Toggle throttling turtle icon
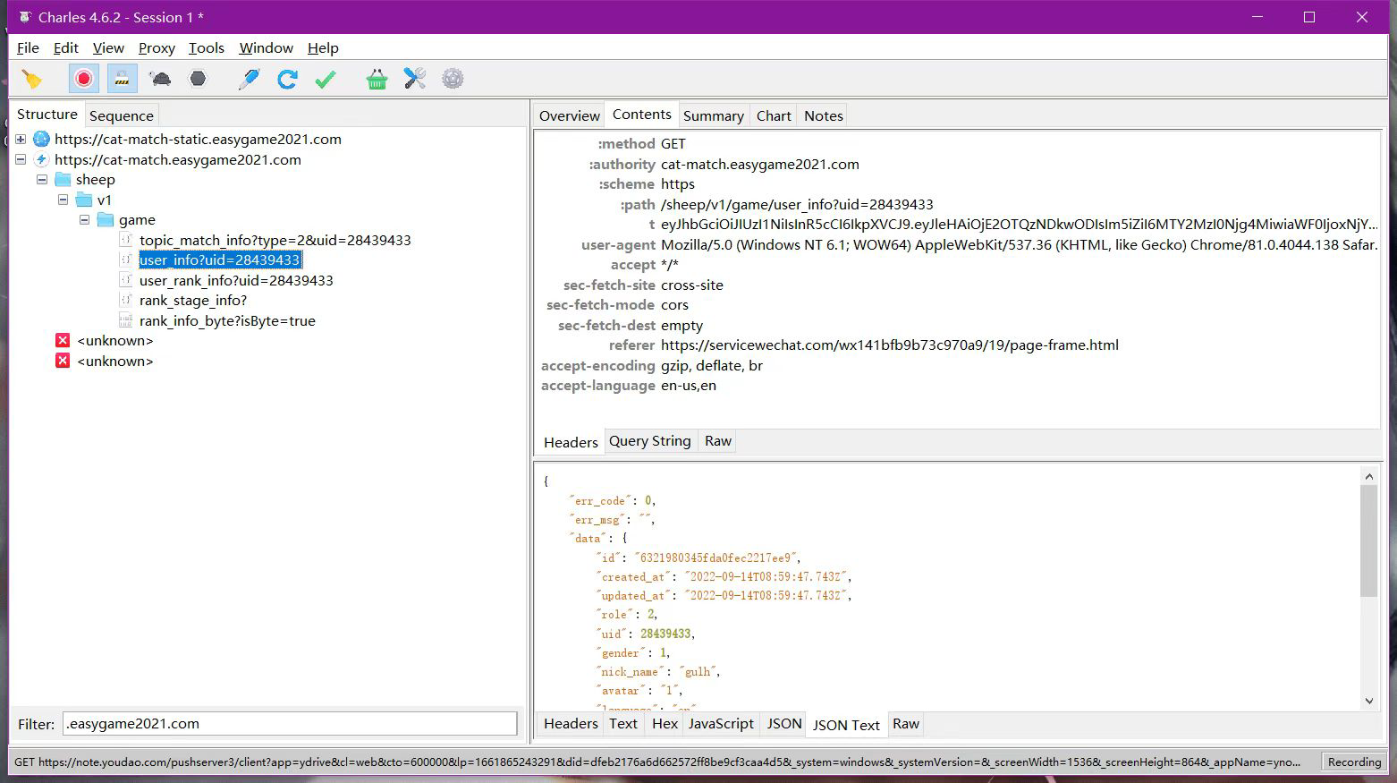The image size is (1397, 783). point(161,80)
